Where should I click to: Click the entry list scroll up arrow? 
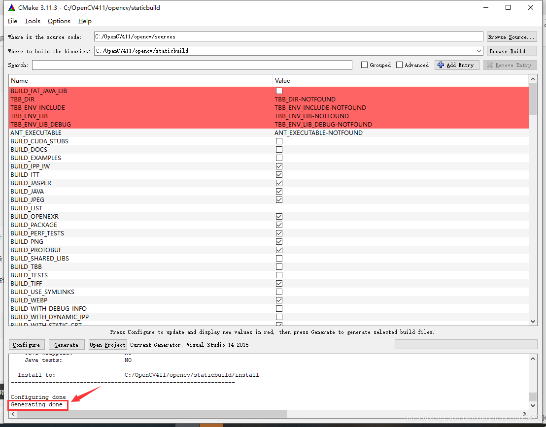coord(533,79)
